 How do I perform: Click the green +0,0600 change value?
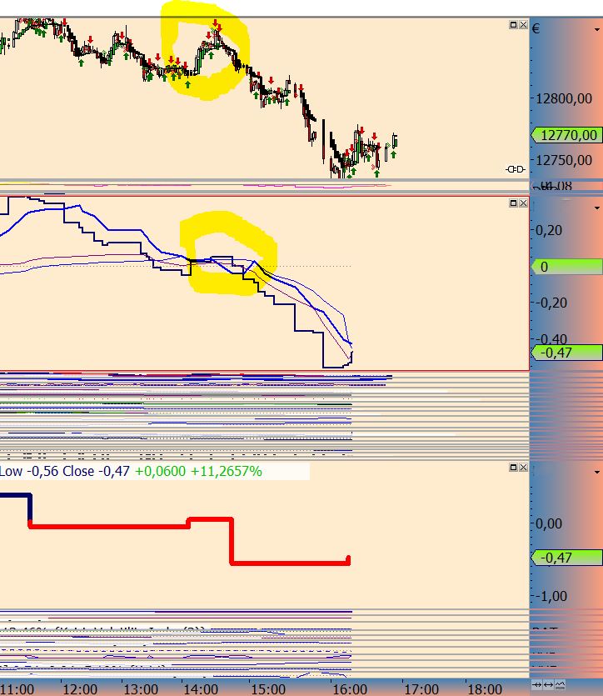click(160, 471)
